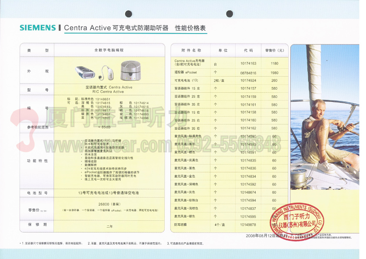Click the color code "10174614"
The height and width of the screenshot is (259, 366).
[141, 103]
